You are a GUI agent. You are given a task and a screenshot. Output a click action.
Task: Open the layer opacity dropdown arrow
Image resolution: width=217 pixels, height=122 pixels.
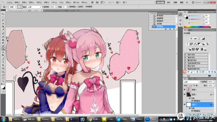214,82
